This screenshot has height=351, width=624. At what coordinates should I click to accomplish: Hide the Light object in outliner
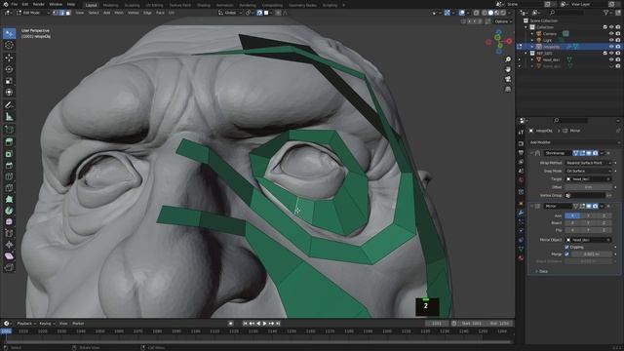click(611, 40)
